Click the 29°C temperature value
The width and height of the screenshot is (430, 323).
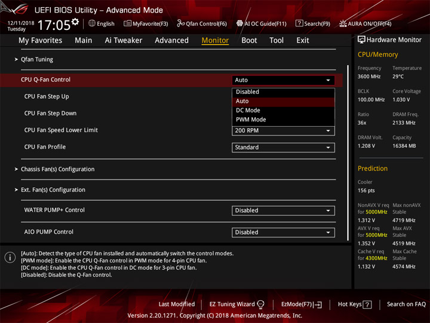coord(398,77)
